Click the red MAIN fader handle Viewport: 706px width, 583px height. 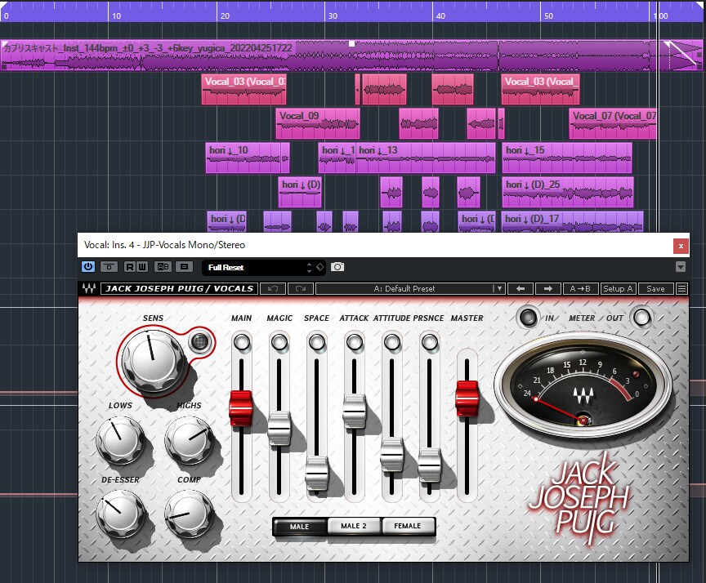pos(241,408)
